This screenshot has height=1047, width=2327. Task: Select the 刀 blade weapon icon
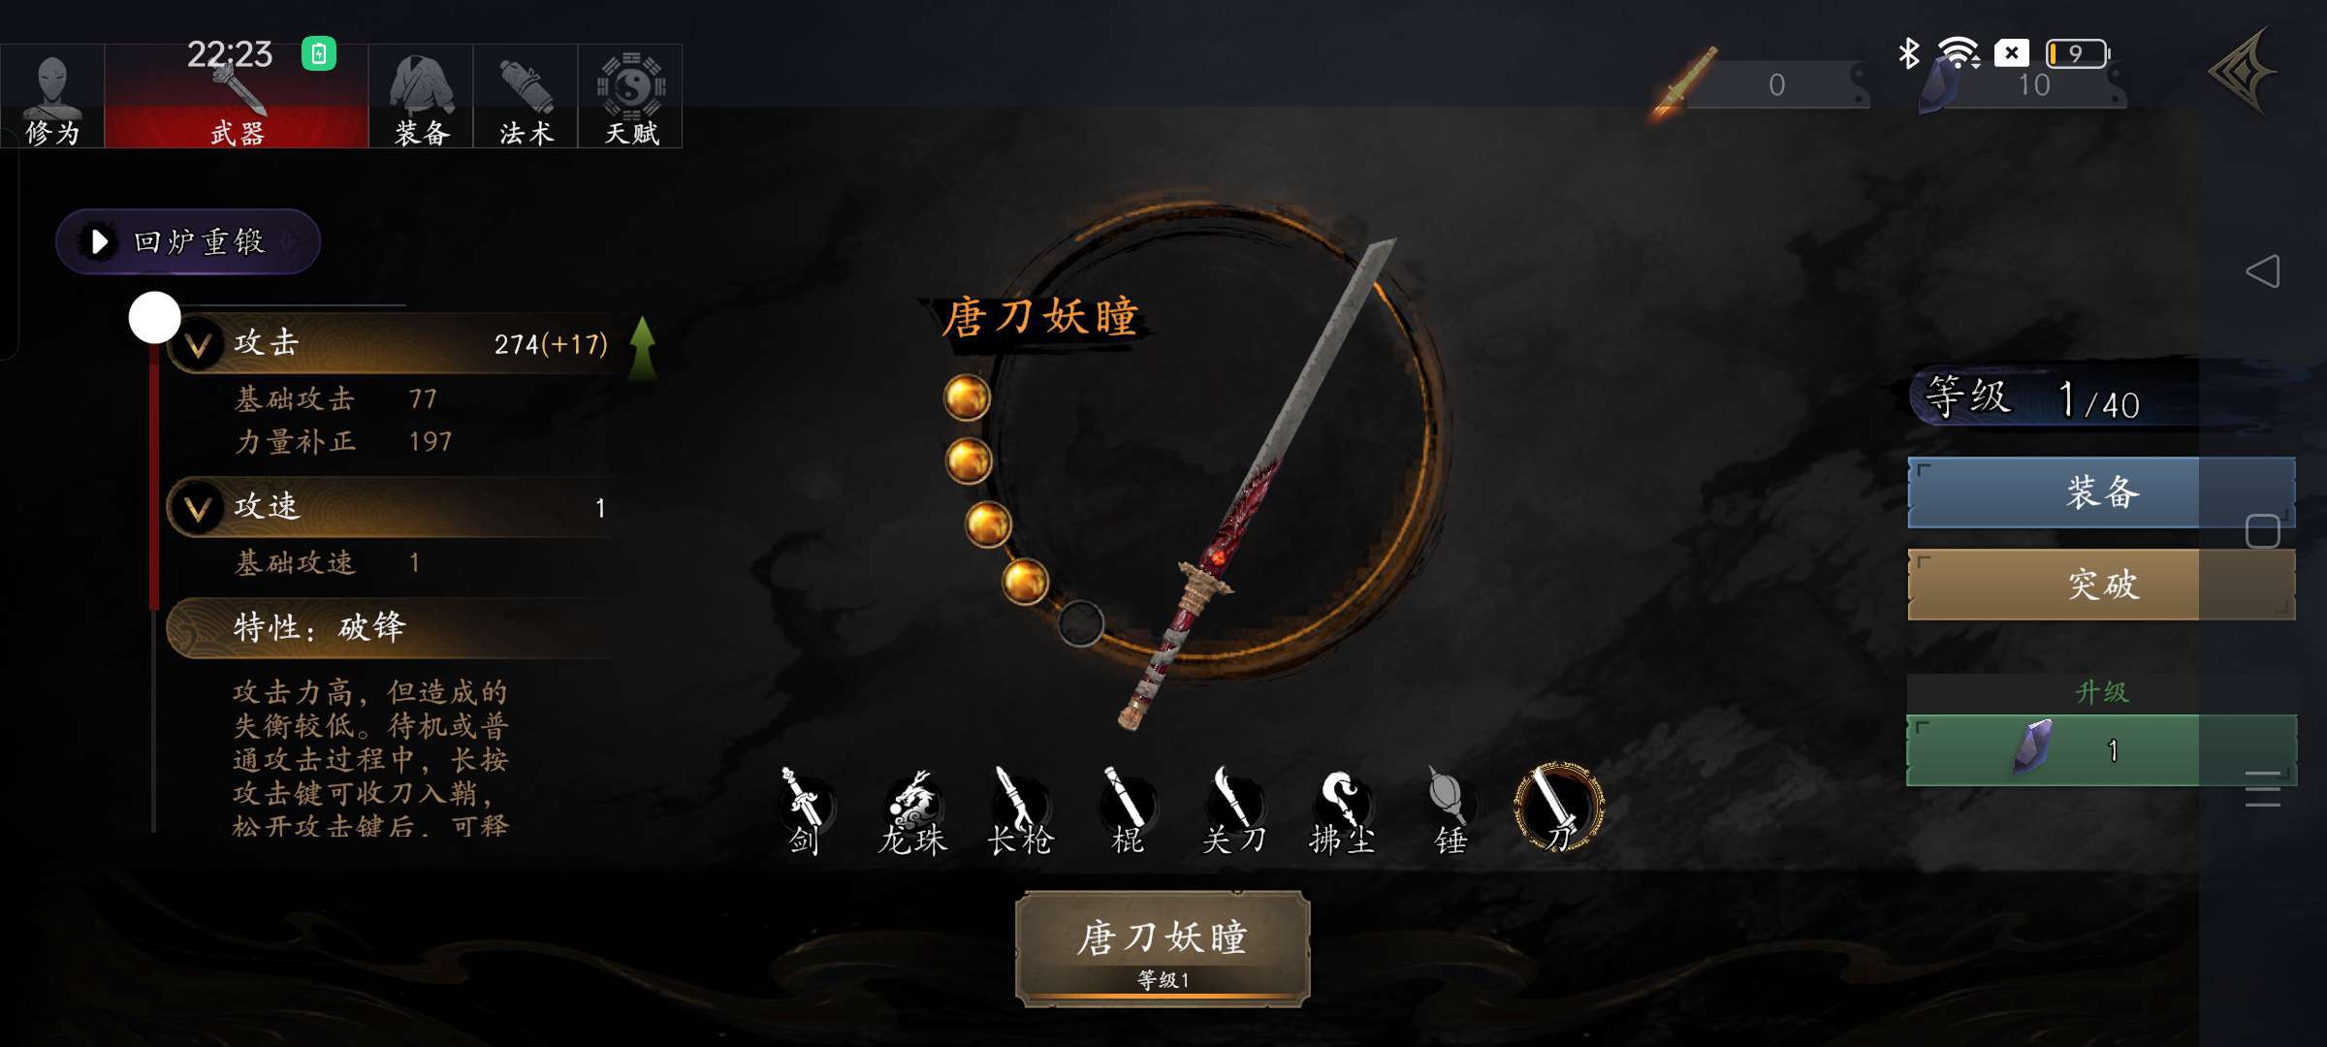tap(1559, 808)
